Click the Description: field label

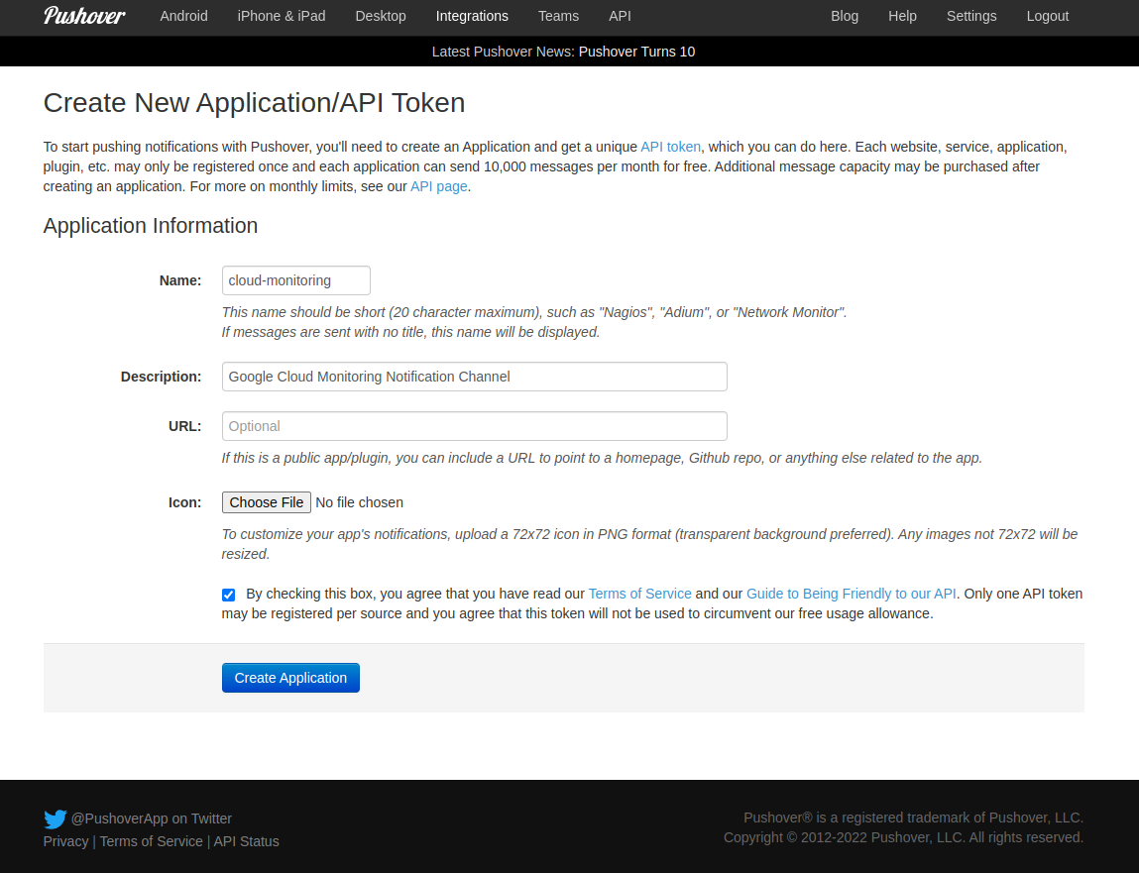click(162, 377)
